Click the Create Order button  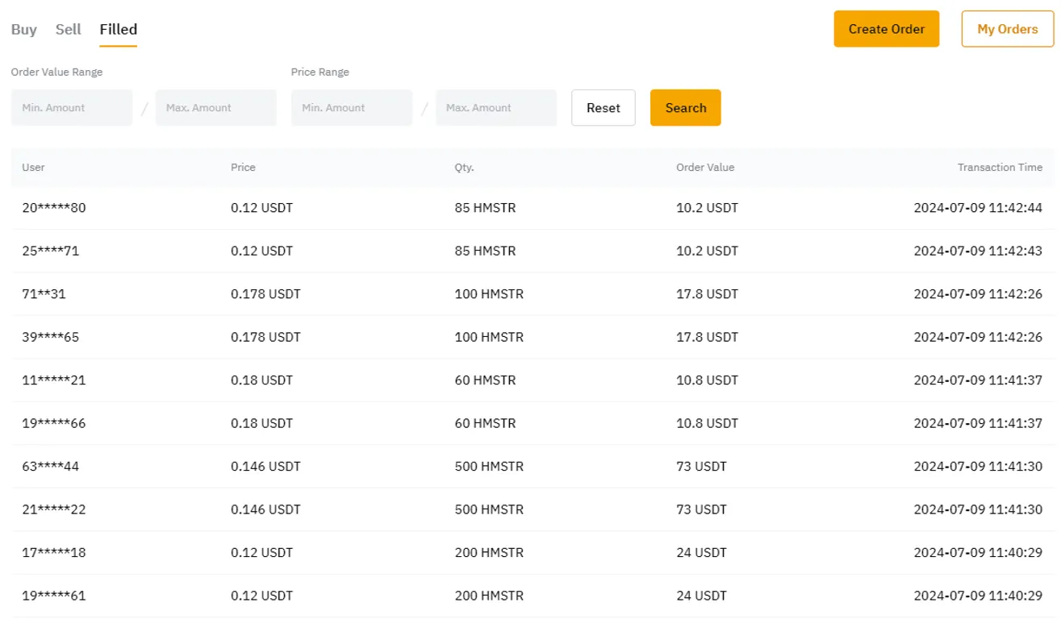(x=887, y=29)
